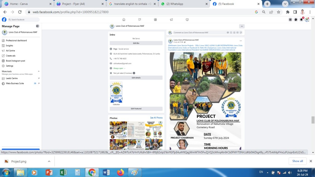The height and width of the screenshot is (177, 315).
Task: Open the first photo thumbnail in Photos
Action: pyautogui.click(x=118, y=130)
